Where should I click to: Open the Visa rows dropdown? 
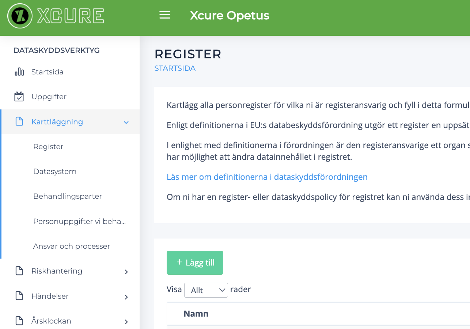coord(206,290)
